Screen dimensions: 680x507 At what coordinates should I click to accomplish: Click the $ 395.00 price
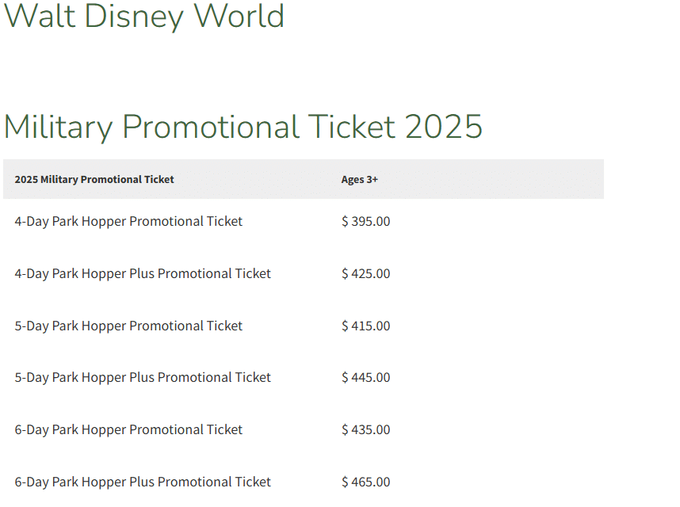[x=366, y=222]
